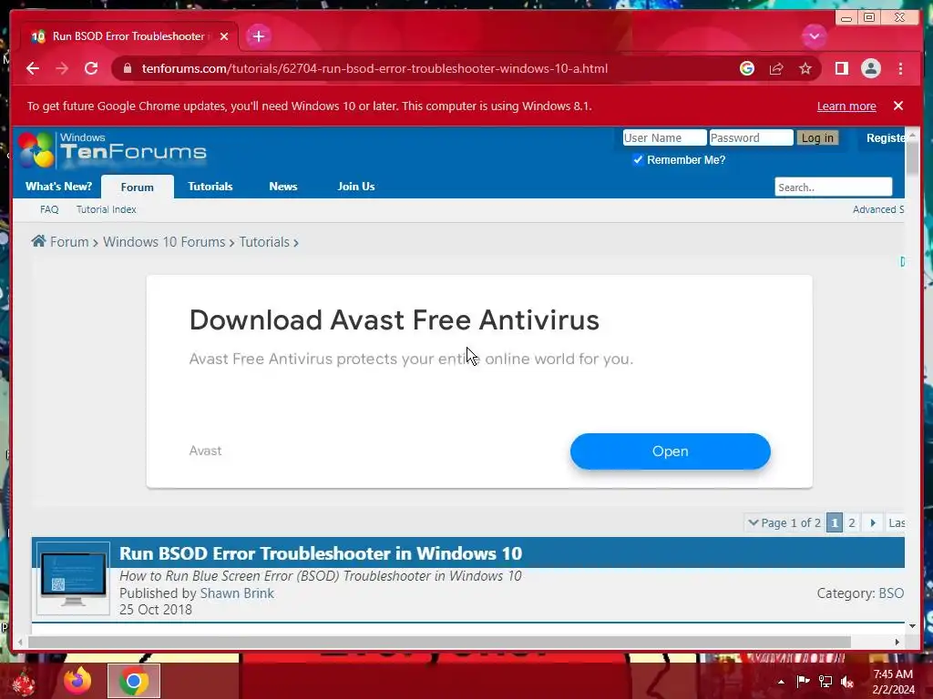Click the Open button in Avast ad
933x699 pixels.
point(670,451)
